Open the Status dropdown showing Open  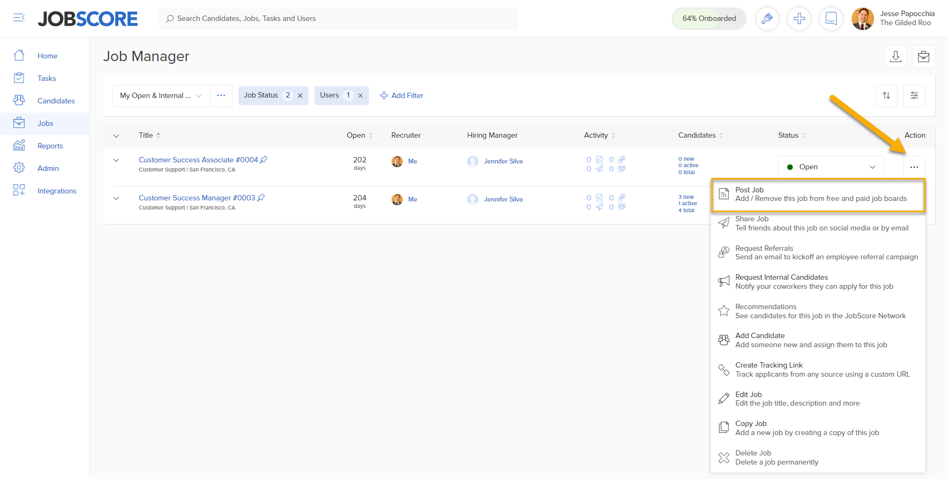pyautogui.click(x=831, y=167)
